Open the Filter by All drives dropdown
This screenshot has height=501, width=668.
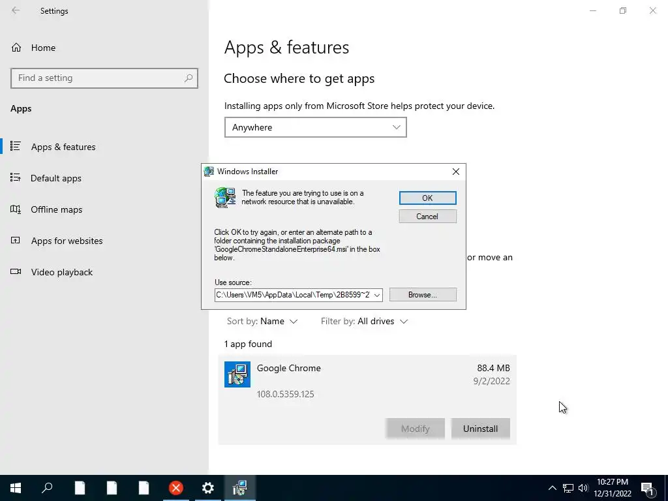364,321
